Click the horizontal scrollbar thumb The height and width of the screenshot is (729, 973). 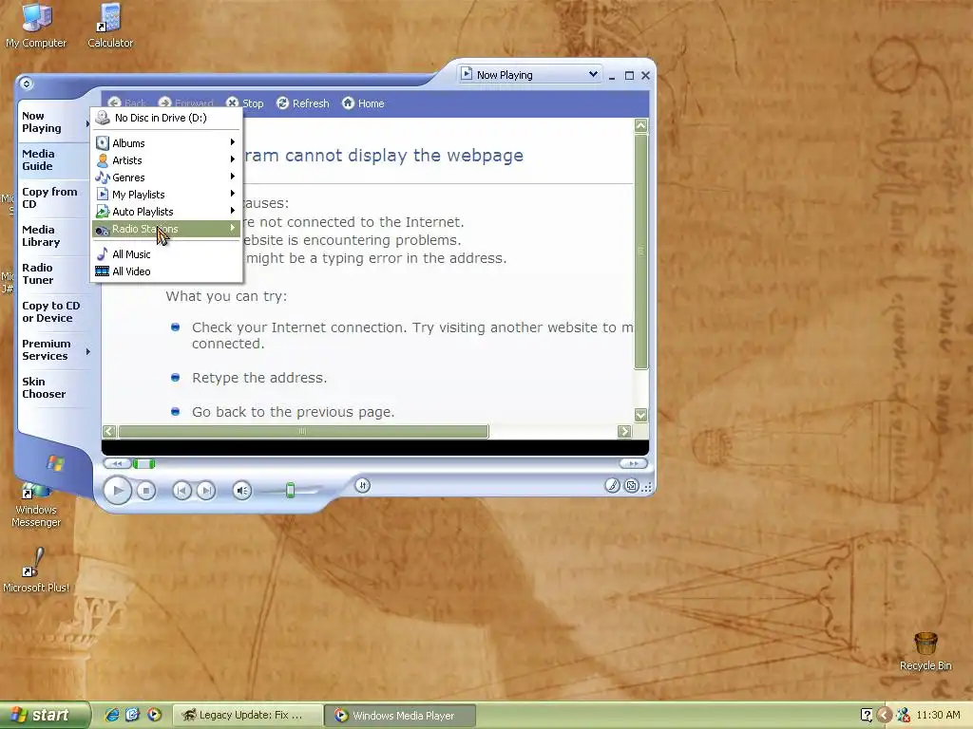[303, 432]
